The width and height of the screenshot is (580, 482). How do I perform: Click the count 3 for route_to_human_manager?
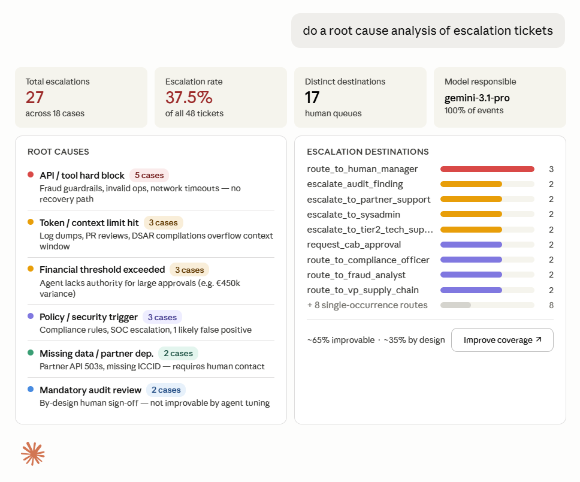pos(551,169)
